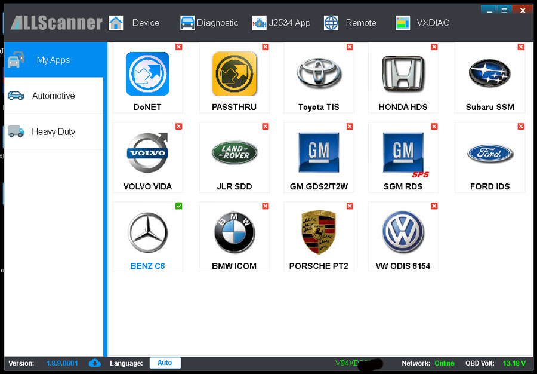Image resolution: width=537 pixels, height=374 pixels.
Task: Open SGM RDS app icon
Action: (x=403, y=152)
